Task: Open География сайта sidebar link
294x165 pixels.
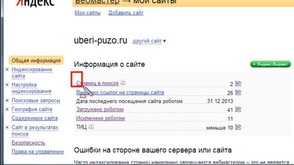Action: 32,109
